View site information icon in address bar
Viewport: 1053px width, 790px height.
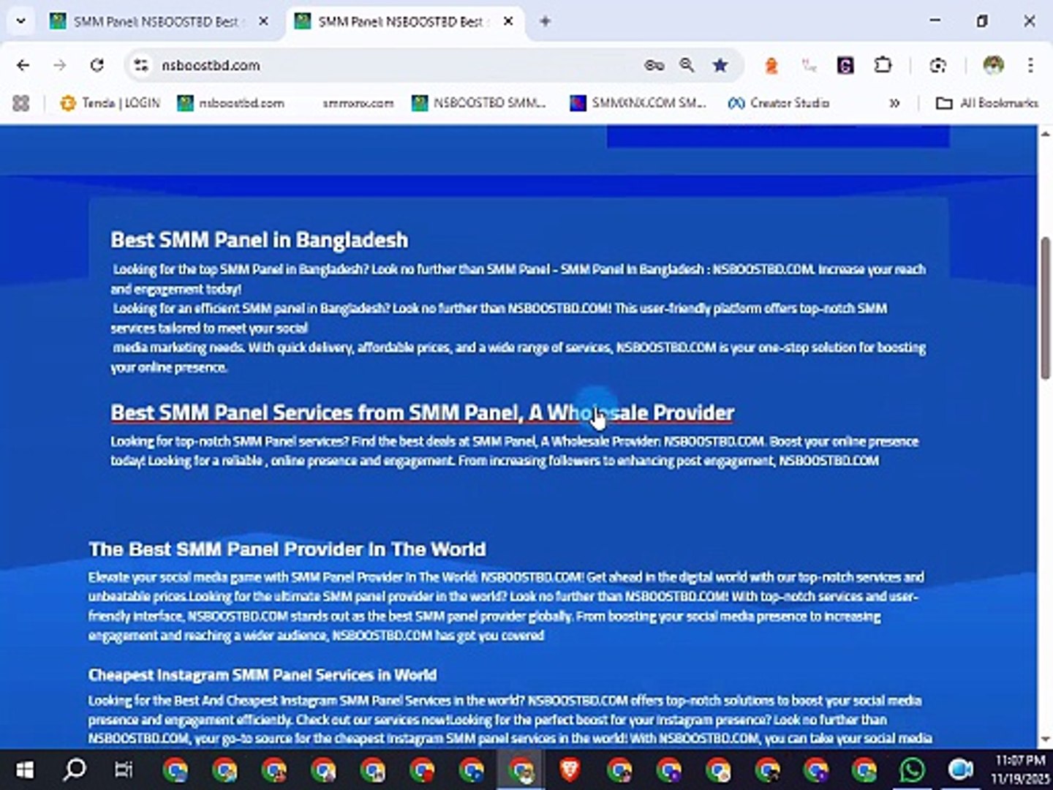[x=140, y=65]
